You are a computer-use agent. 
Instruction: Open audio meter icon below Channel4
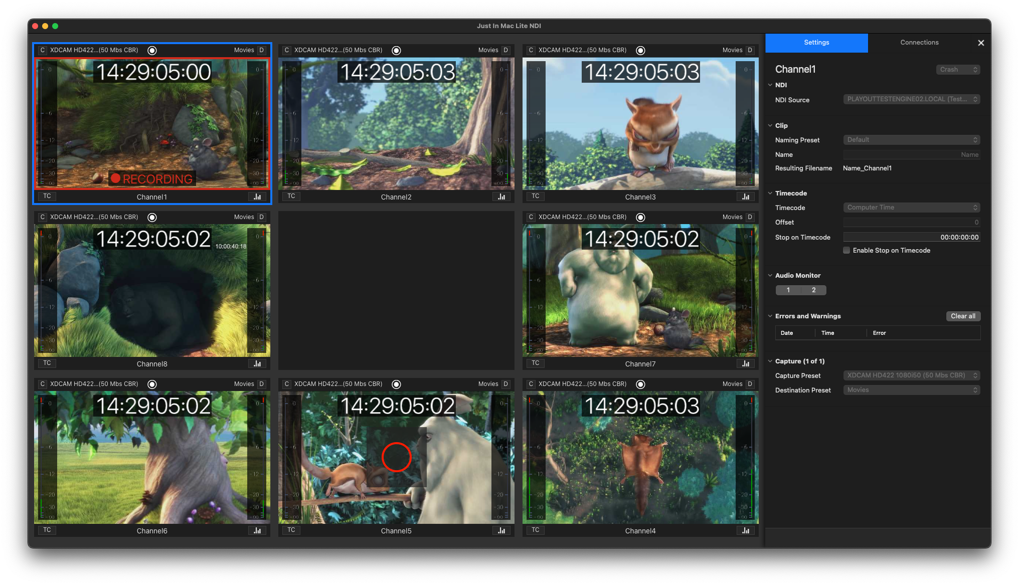746,530
